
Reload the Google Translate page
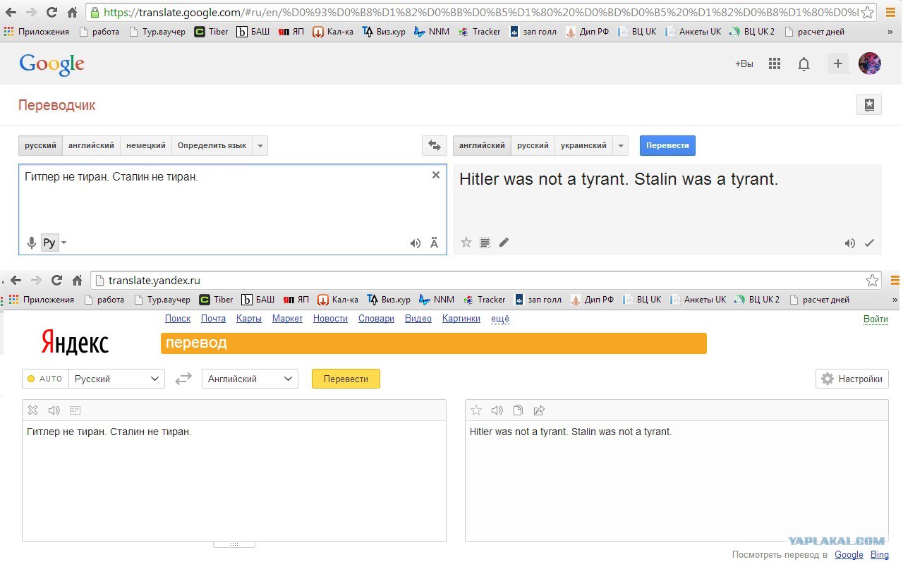pos(51,12)
